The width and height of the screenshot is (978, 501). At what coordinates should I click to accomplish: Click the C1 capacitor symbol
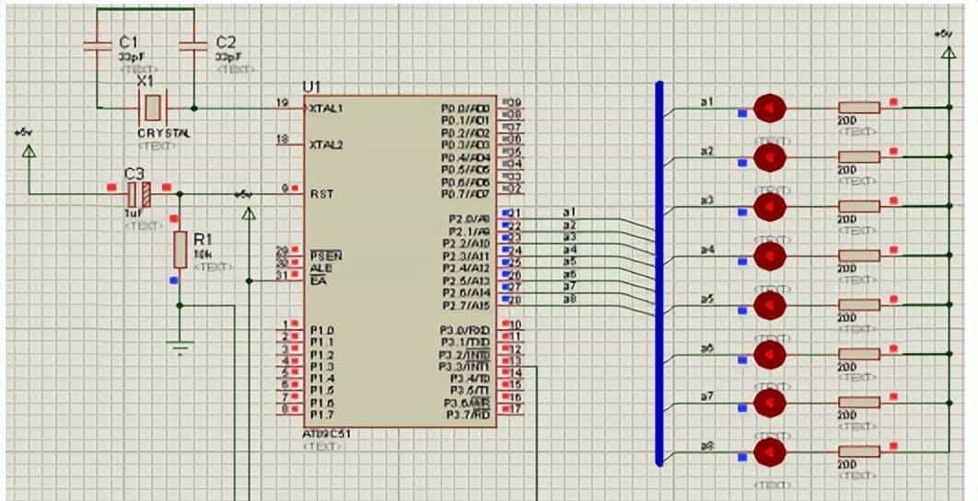97,46
